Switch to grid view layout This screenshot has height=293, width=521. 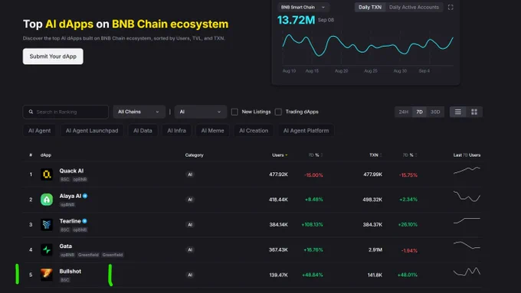point(474,112)
